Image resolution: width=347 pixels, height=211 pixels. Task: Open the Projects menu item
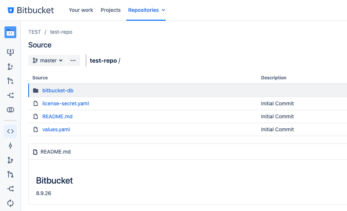pos(111,10)
